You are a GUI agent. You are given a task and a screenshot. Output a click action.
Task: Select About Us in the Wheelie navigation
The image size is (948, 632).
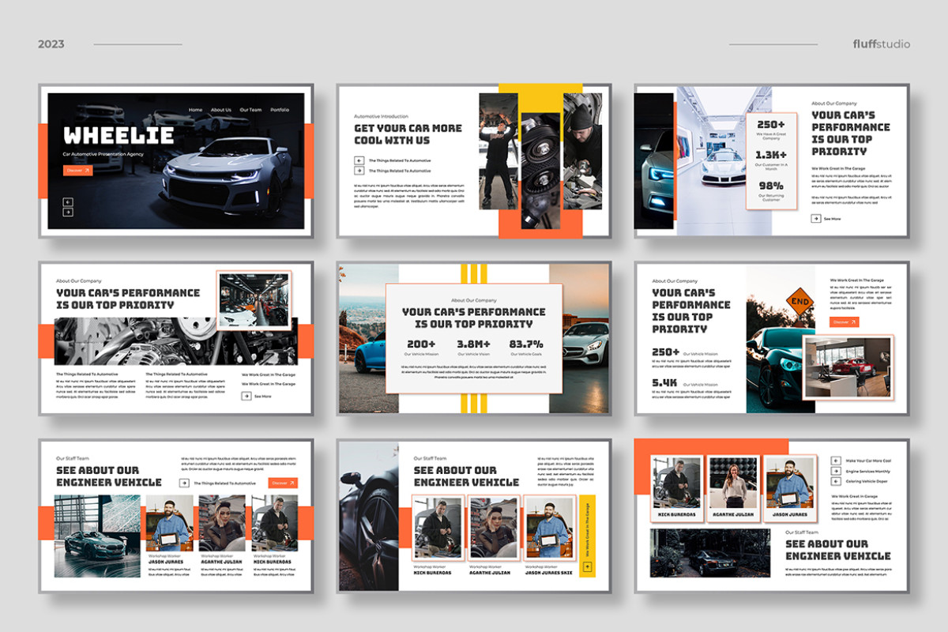coord(221,110)
